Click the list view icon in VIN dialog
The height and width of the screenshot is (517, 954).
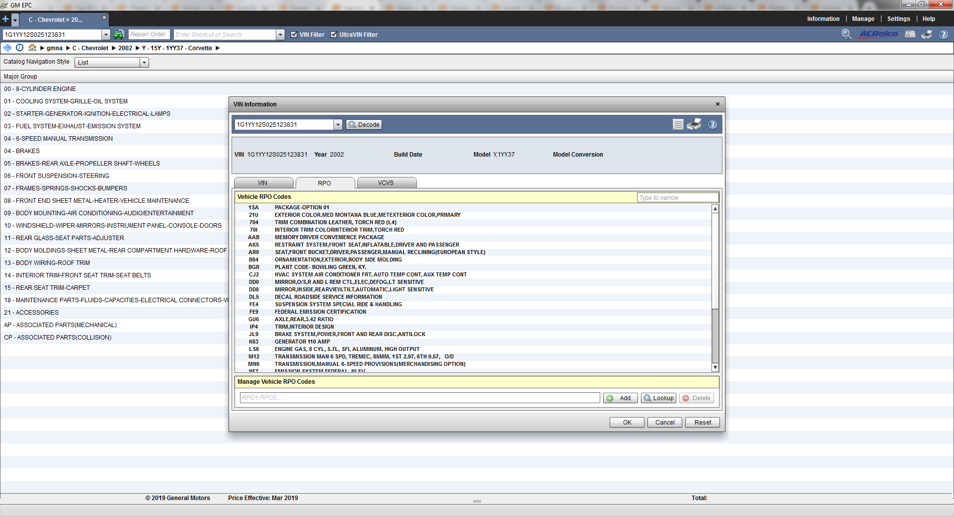coord(678,124)
